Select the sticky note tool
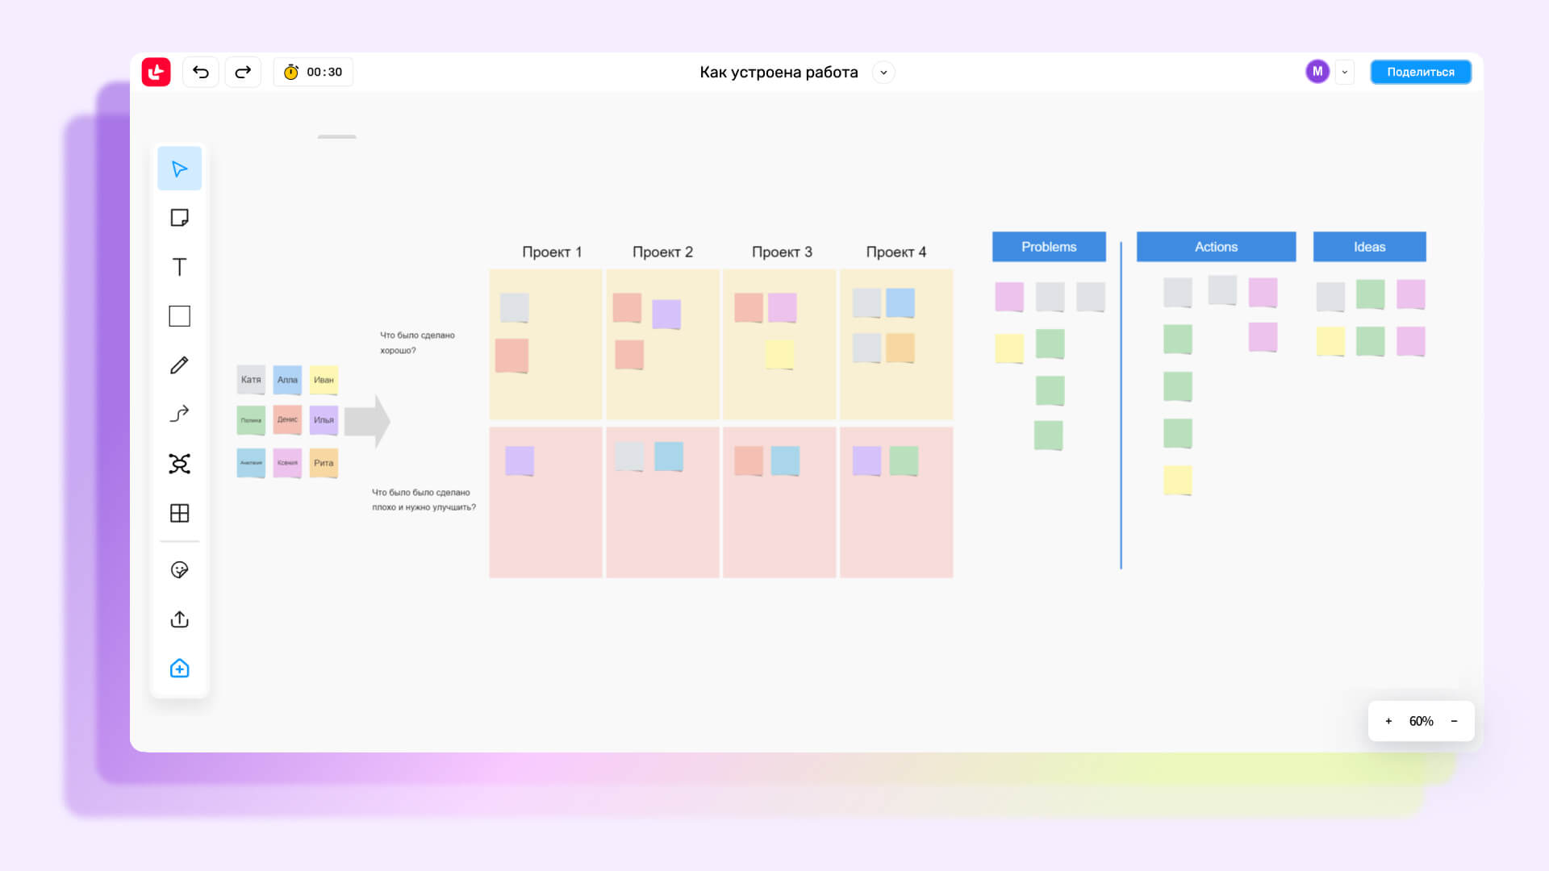Viewport: 1549px width, 871px height. [179, 218]
